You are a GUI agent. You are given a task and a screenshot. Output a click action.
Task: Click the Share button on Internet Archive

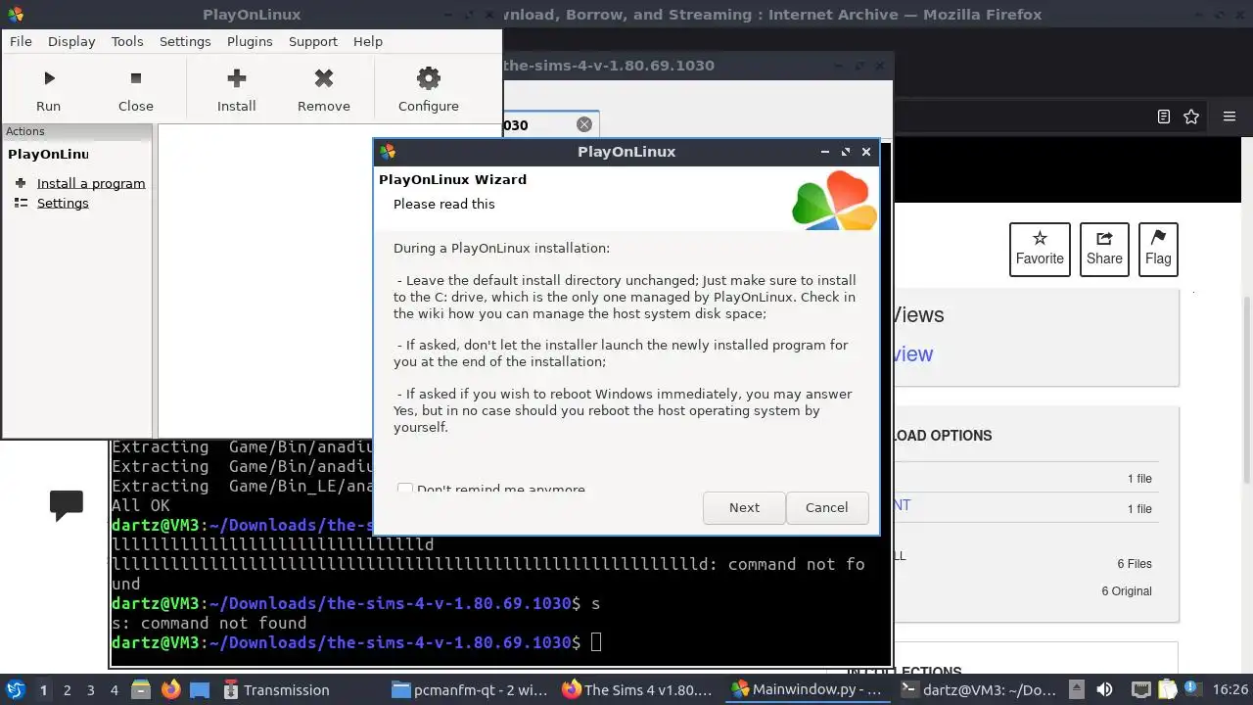[x=1104, y=249]
